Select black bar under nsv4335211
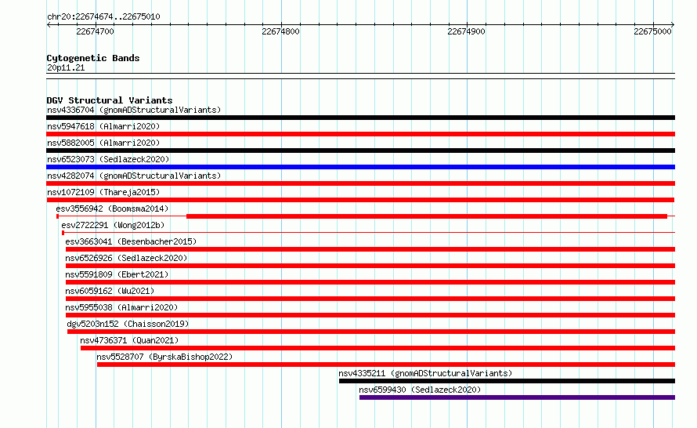This screenshot has height=428, width=697. click(x=507, y=381)
